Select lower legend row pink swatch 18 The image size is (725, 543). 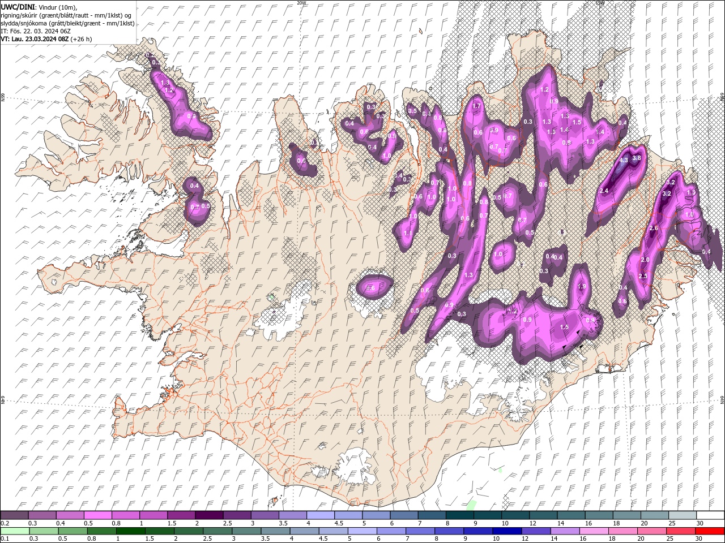point(623,531)
